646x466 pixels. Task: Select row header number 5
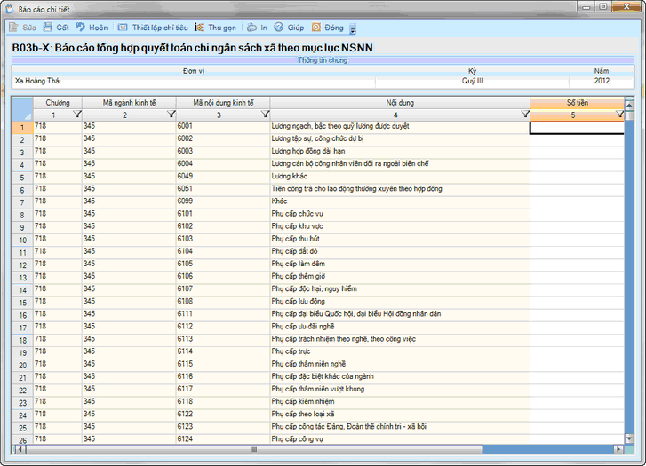click(x=22, y=178)
